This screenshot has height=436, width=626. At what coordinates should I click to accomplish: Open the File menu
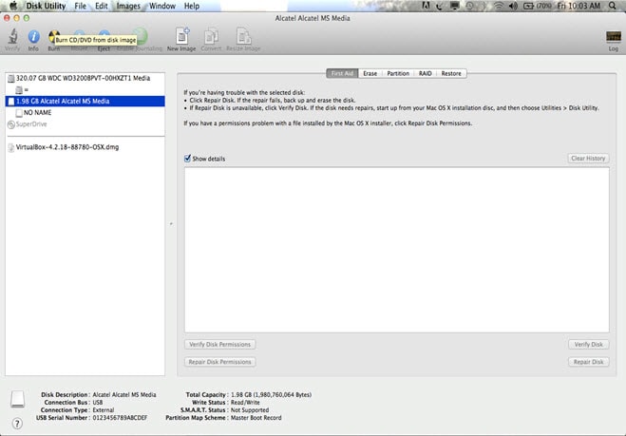[x=80, y=6]
